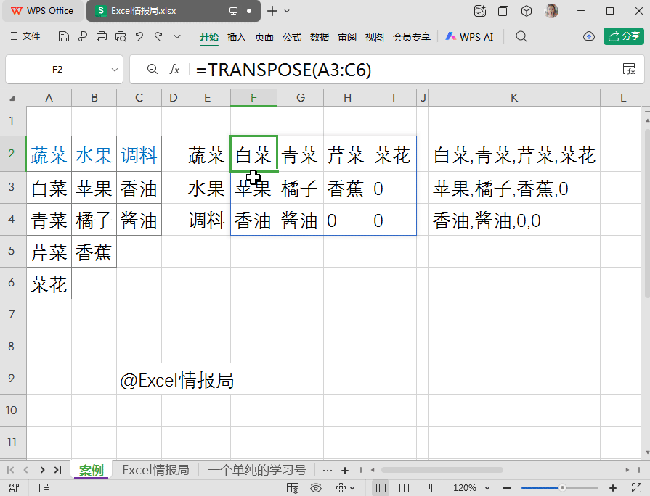Select column K header

(x=514, y=98)
